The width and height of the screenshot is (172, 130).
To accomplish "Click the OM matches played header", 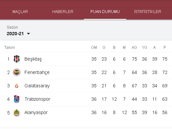I will [94, 48].
